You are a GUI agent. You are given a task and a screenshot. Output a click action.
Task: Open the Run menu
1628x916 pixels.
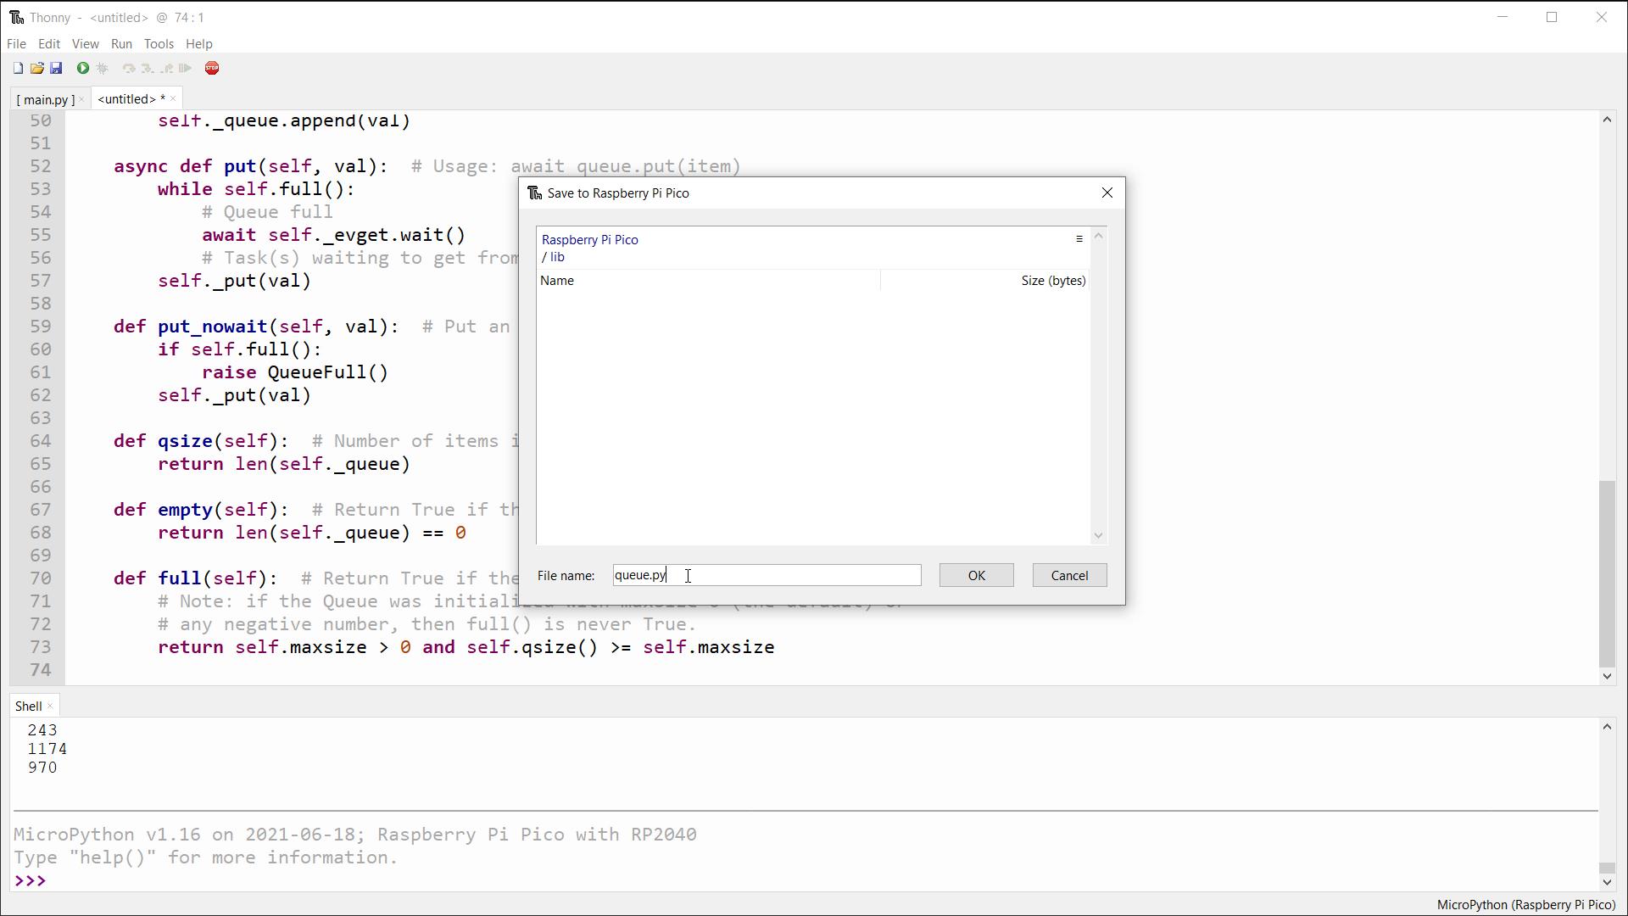[121, 44]
